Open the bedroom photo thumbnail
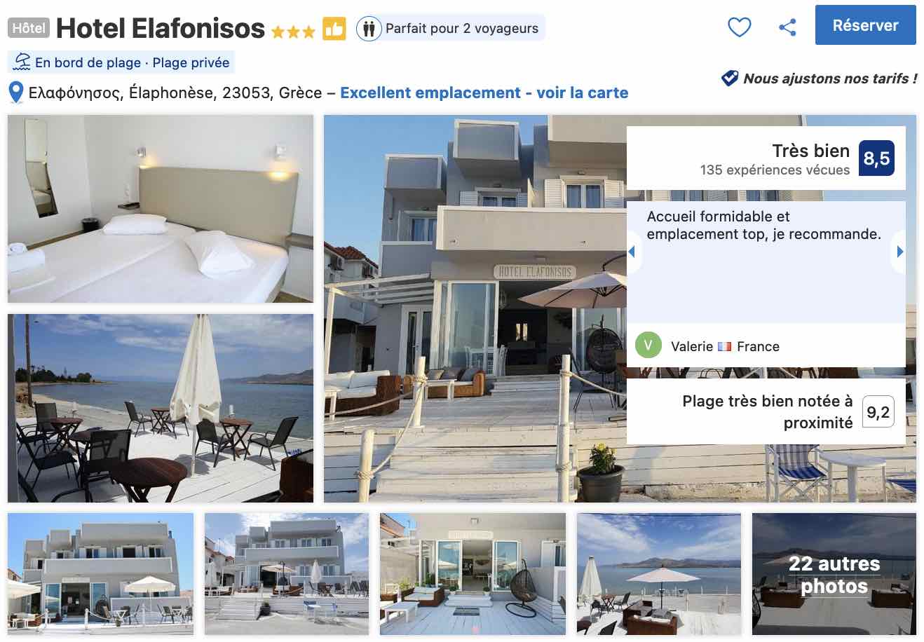Image resolution: width=924 pixels, height=642 pixels. [161, 209]
